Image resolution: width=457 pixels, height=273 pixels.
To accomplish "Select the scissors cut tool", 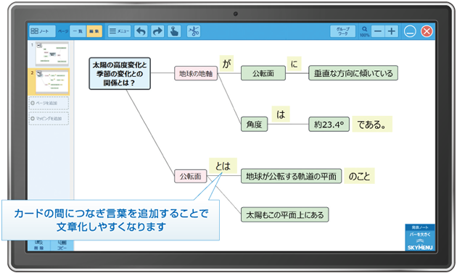I will click(194, 31).
